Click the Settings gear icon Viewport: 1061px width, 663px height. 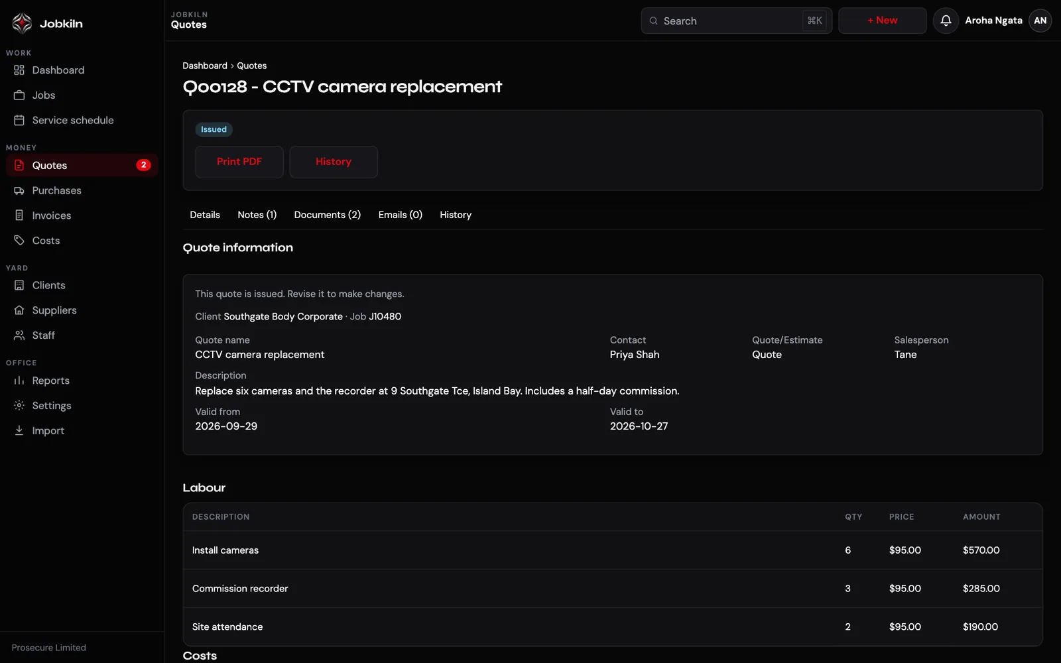(19, 406)
